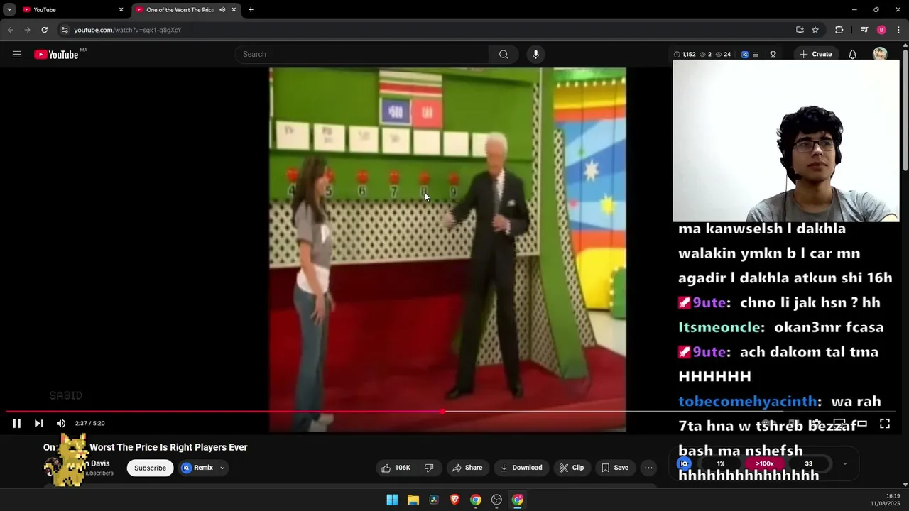This screenshot has width=909, height=511.
Task: Save the video to a playlist
Action: tap(615, 468)
